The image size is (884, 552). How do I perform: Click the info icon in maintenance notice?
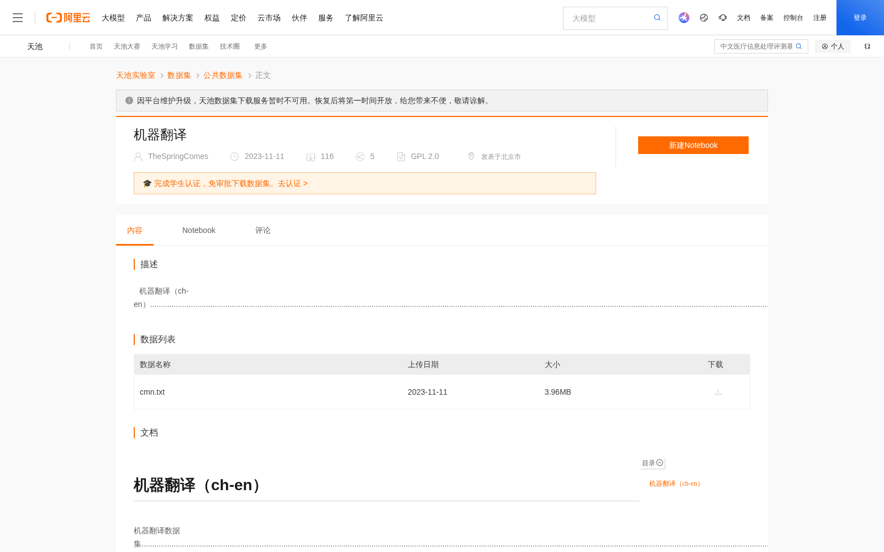[x=129, y=100]
